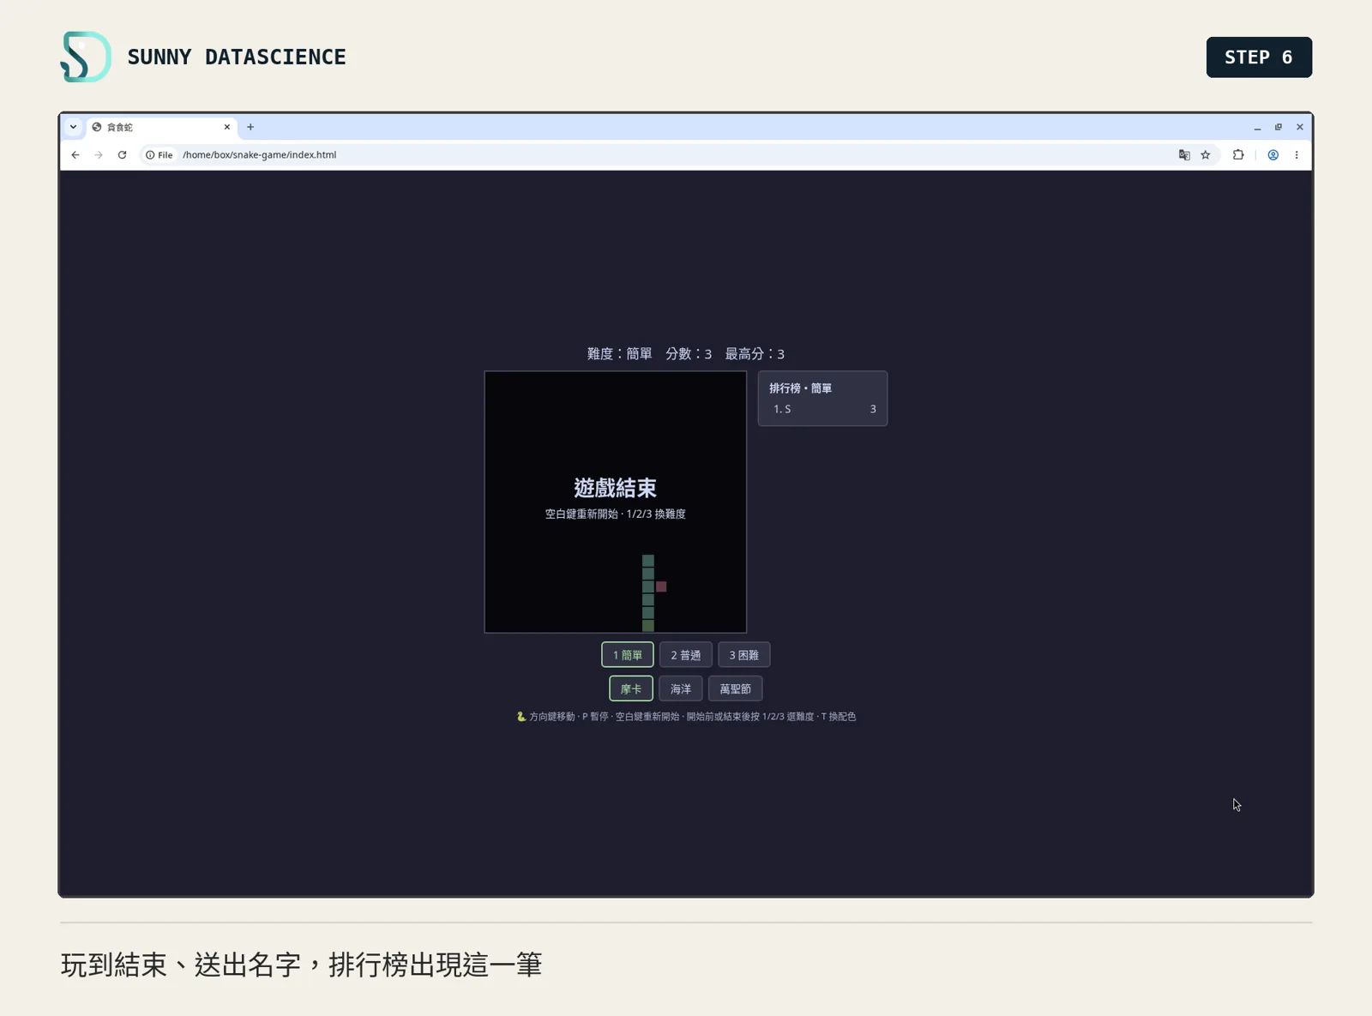Open a new tab with plus button
The image size is (1372, 1016).
(x=250, y=127)
